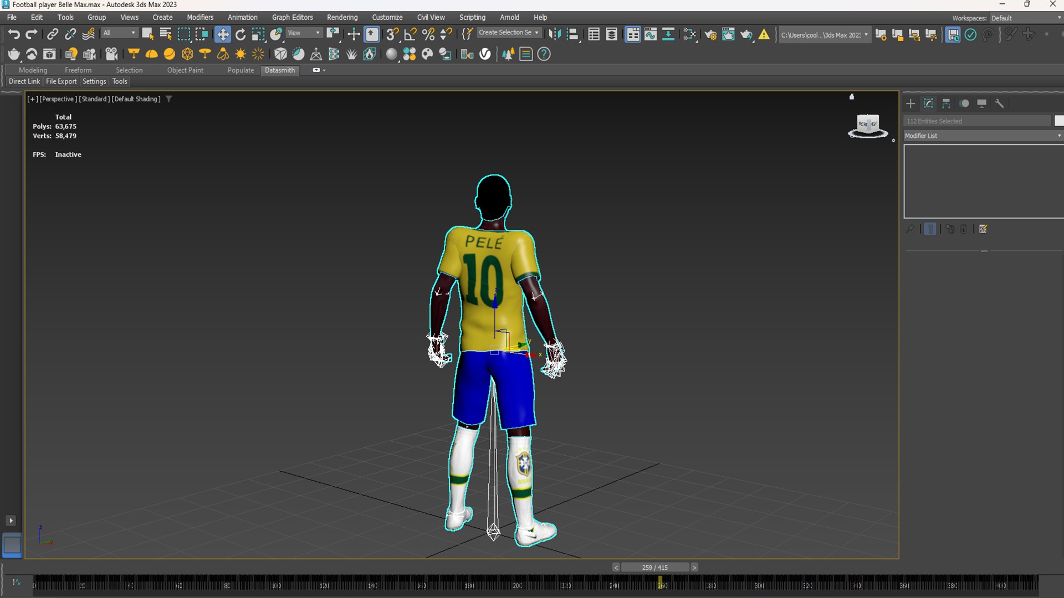
Task: Click the object color swatch beside name field
Action: [x=1059, y=121]
